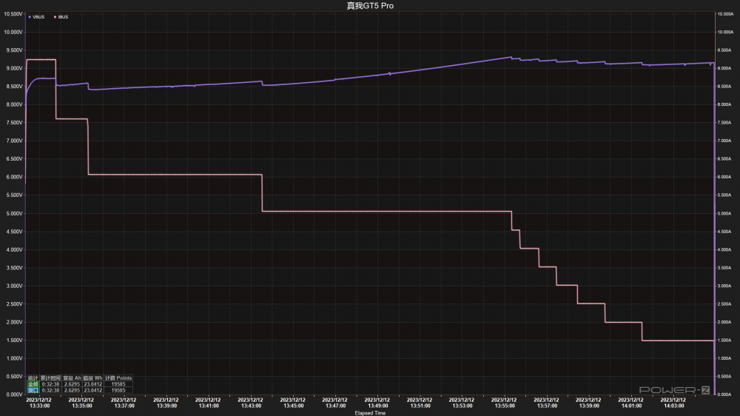This screenshot has height=416, width=740.
Task: Click the 13:47:00 time axis label
Action: pyautogui.click(x=335, y=406)
